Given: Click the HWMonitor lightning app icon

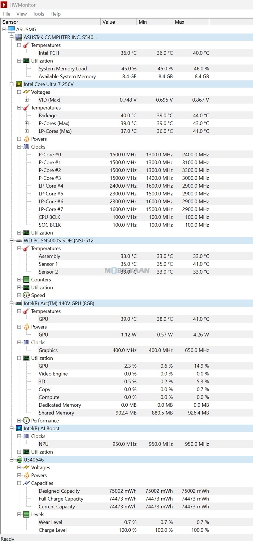Looking at the screenshot, I should pyautogui.click(x=4, y=5).
